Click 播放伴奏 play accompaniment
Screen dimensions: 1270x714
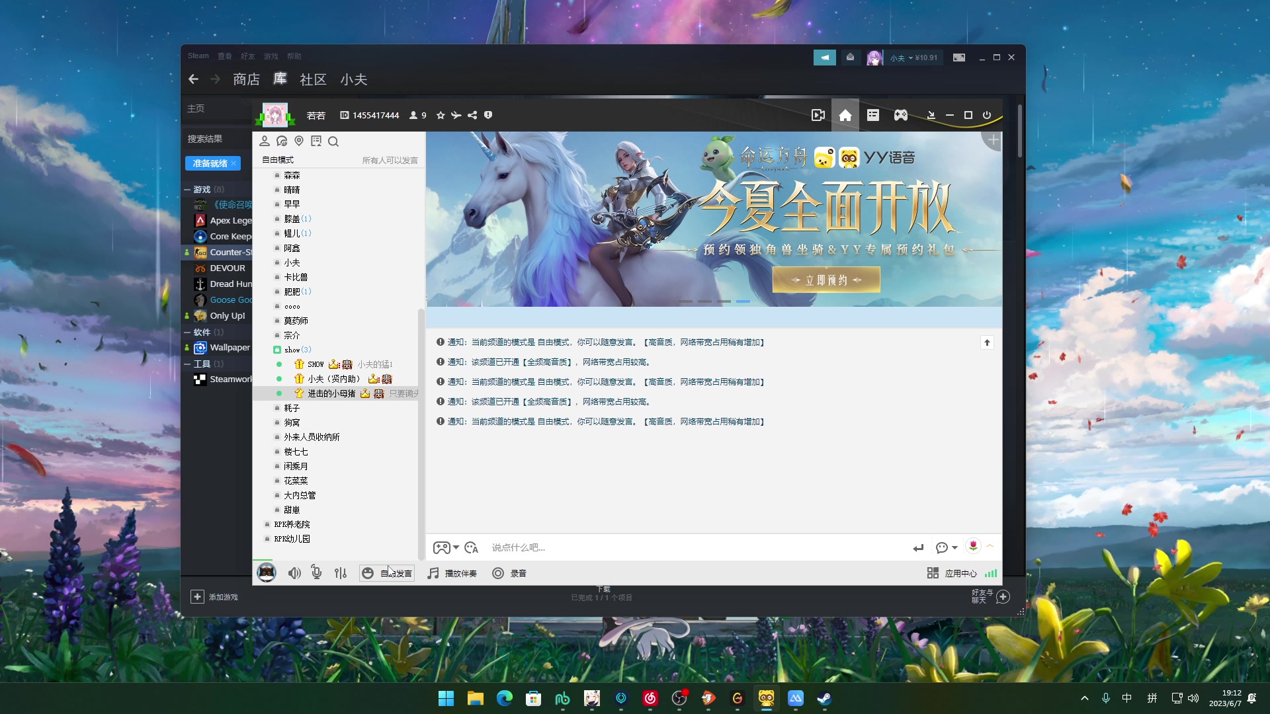(x=452, y=573)
